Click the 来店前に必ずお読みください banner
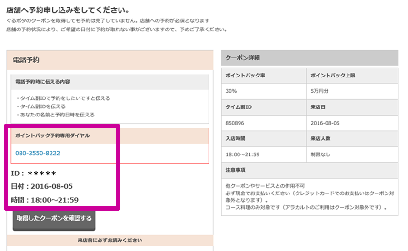 coord(110,241)
